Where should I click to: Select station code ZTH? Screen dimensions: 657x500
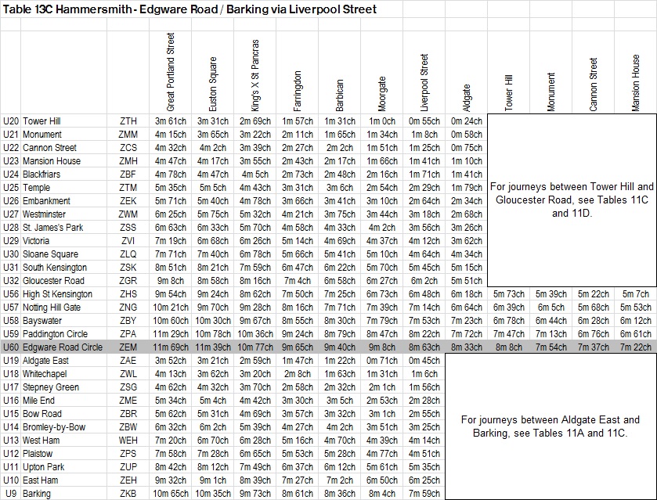coord(128,121)
